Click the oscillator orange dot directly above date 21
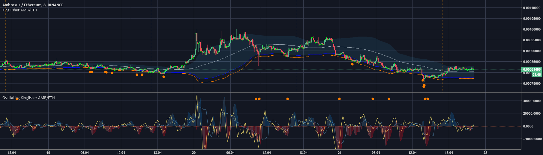The width and height of the screenshot is (543, 155). point(339,99)
